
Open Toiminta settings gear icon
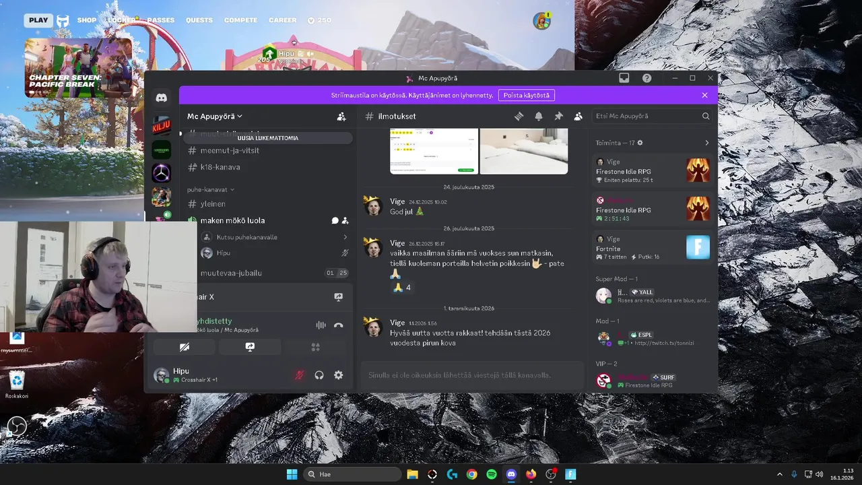pyautogui.click(x=640, y=143)
